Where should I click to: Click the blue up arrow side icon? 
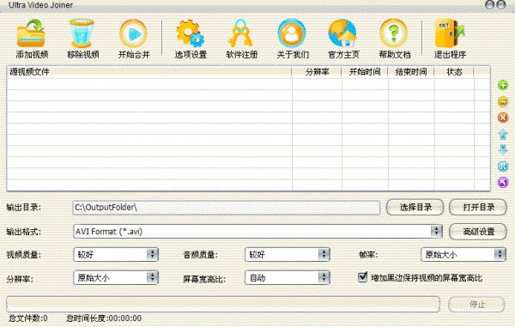(x=503, y=134)
